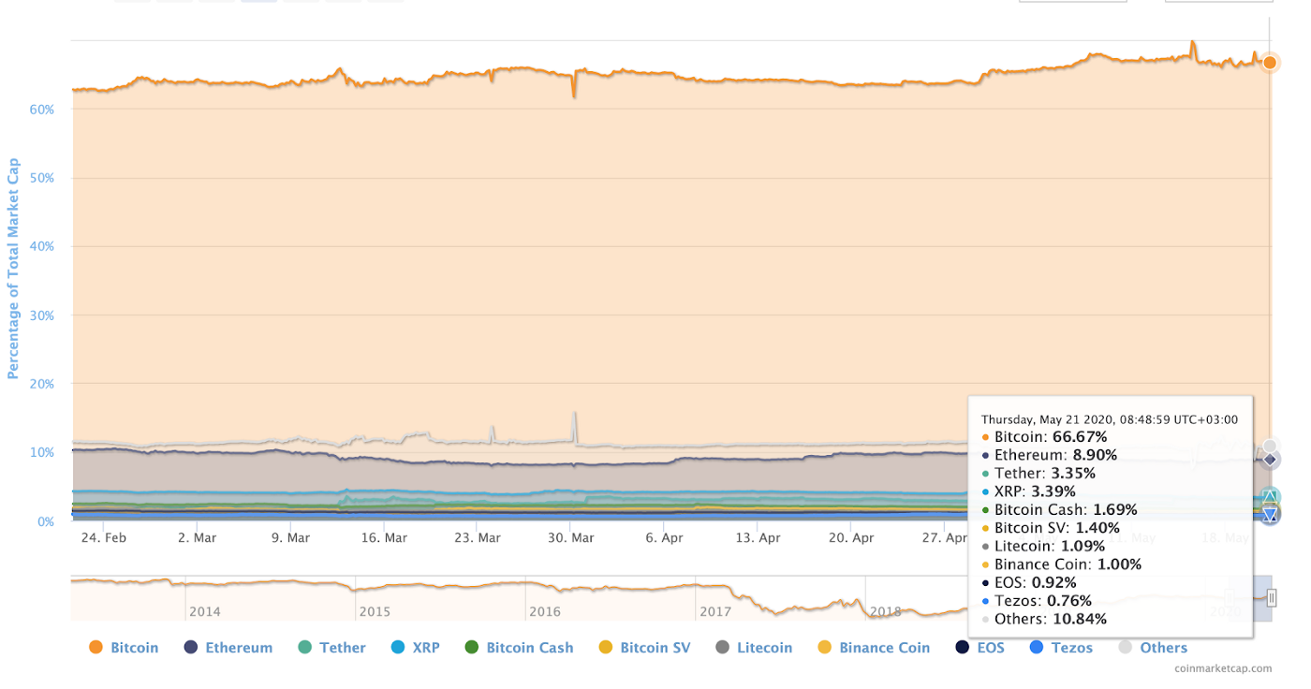Click the '9. Mar' date axis label
The image size is (1311, 689).
pos(290,538)
